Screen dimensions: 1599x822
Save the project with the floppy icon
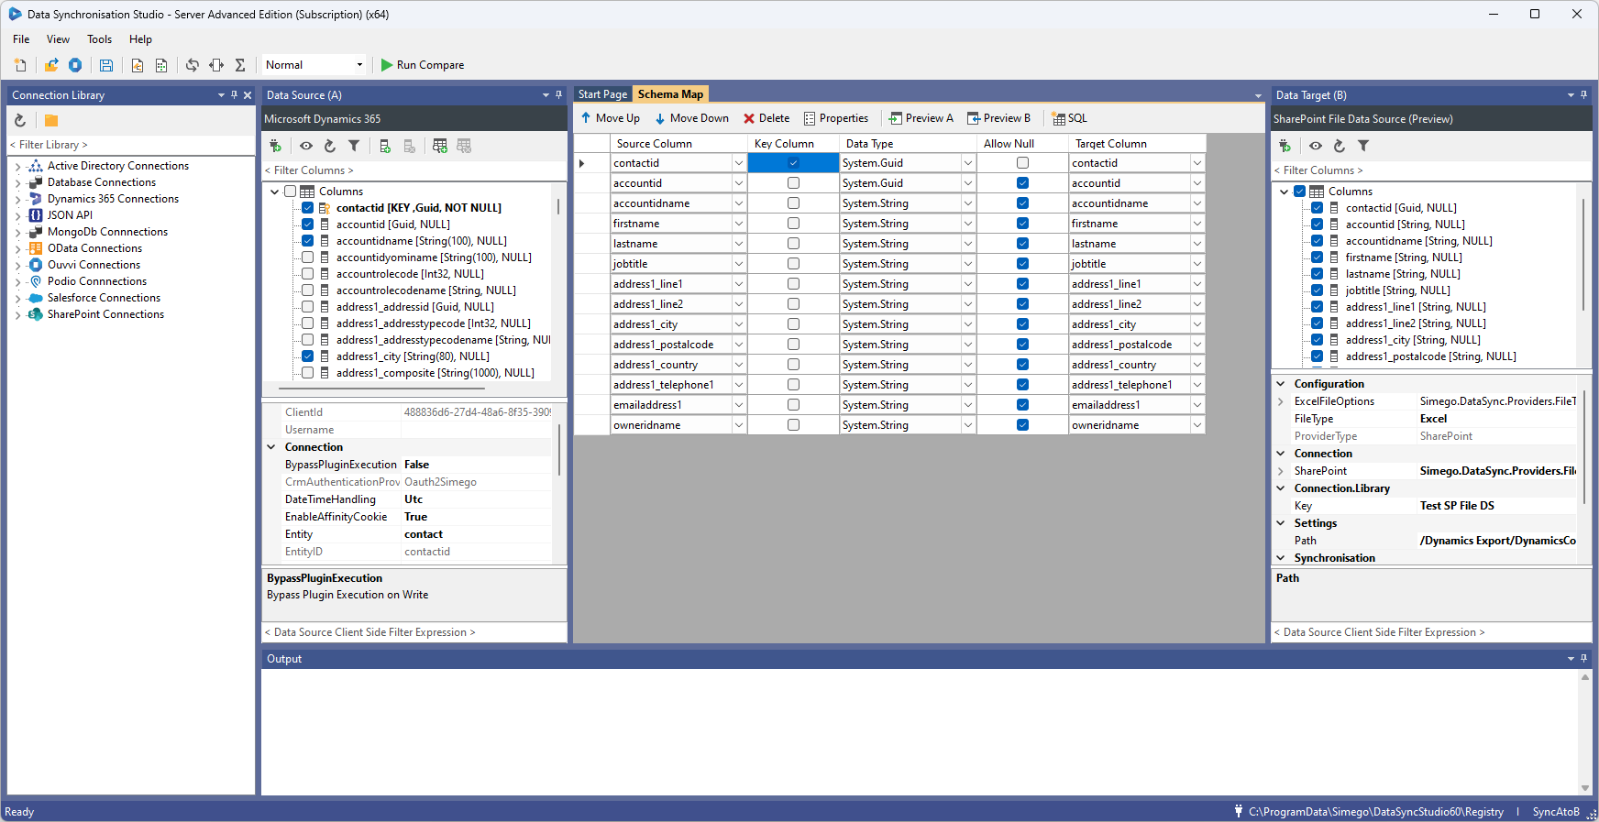click(x=106, y=65)
